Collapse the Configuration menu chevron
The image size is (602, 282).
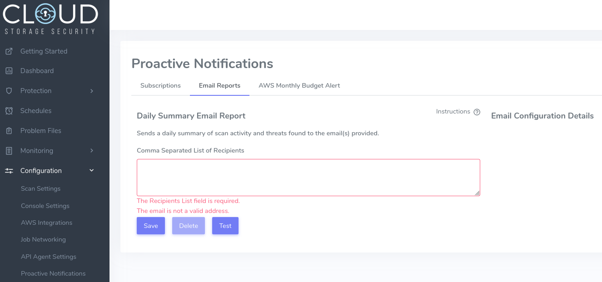(91, 171)
